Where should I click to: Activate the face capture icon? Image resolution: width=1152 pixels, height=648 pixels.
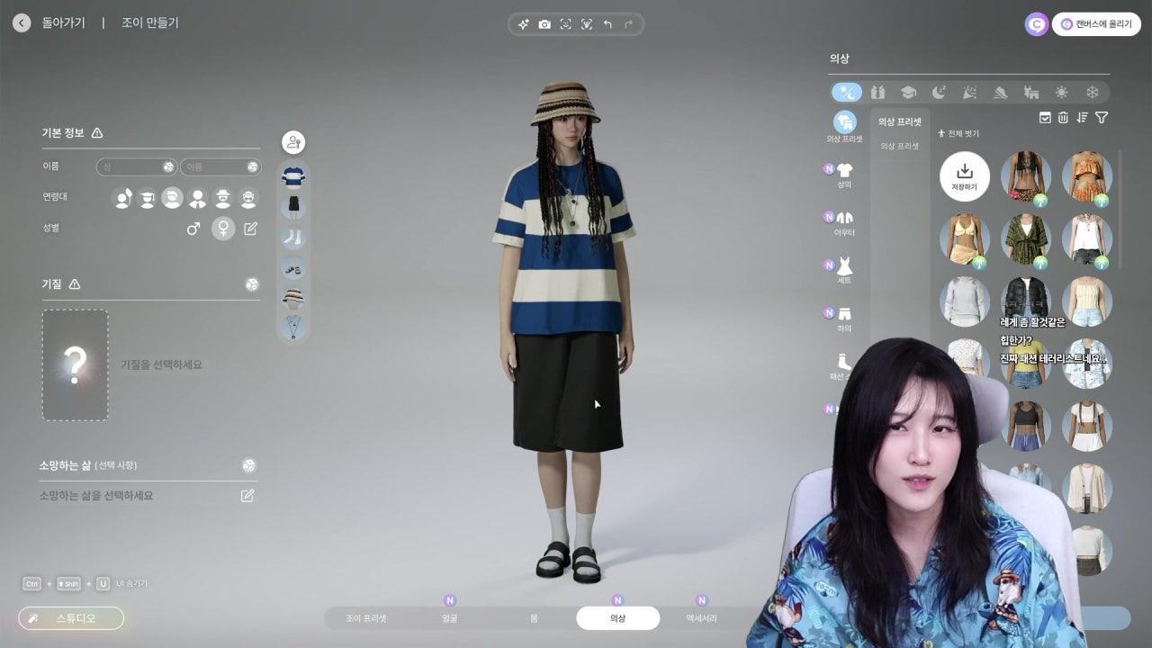point(566,24)
